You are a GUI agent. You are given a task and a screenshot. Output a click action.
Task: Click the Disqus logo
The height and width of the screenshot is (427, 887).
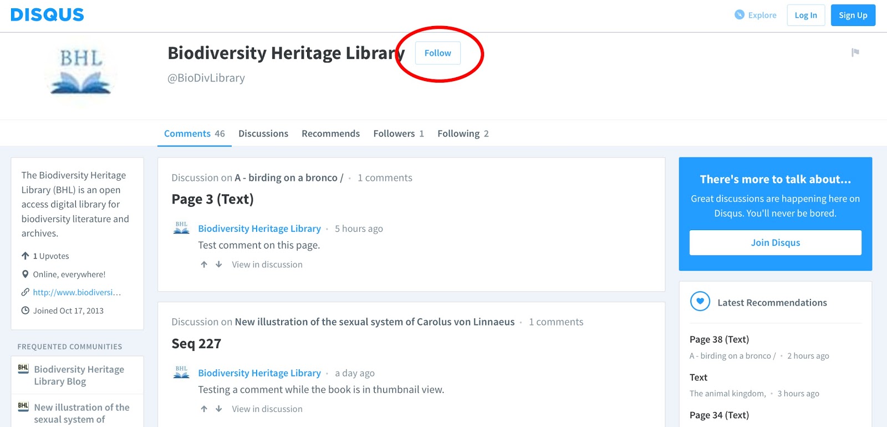coord(47,15)
